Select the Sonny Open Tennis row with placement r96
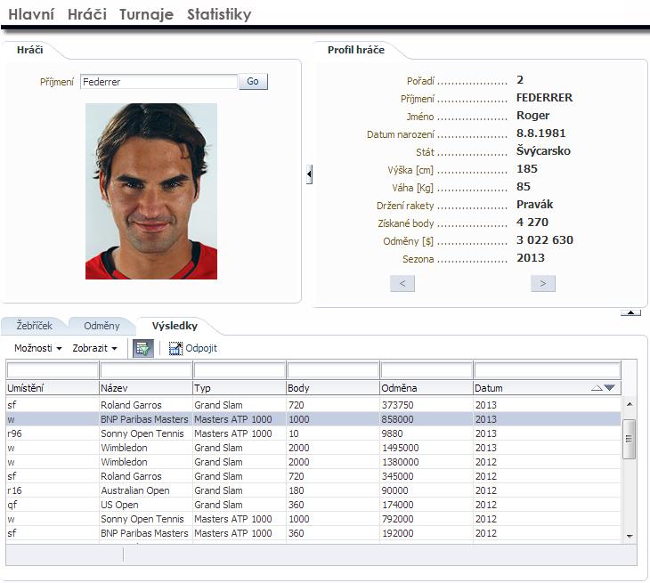Screen dimensions: 650x583 point(313,433)
